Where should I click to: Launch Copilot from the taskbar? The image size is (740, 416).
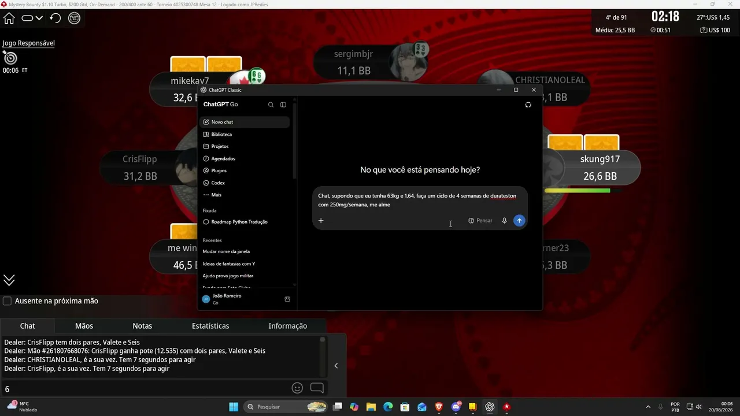pos(354,407)
